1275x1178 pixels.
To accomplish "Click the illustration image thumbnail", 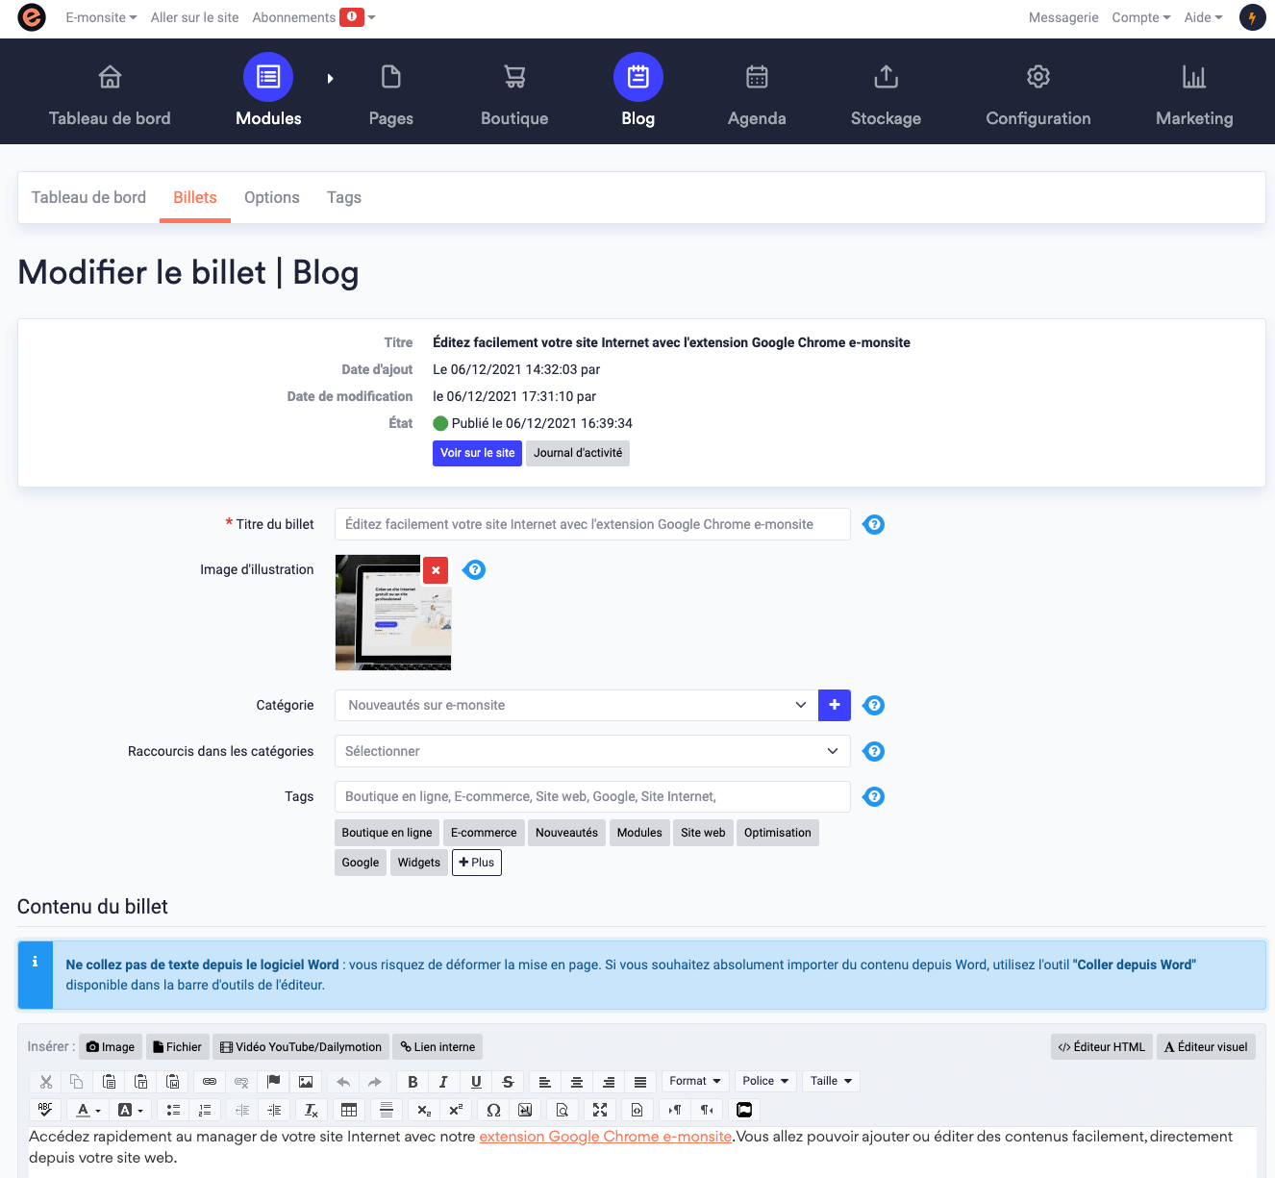I will tap(393, 613).
